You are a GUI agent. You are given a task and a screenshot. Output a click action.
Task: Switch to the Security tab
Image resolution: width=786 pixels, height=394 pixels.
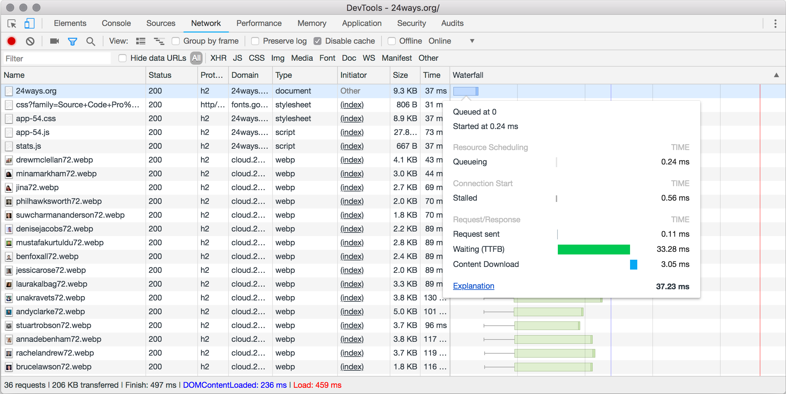coord(411,23)
